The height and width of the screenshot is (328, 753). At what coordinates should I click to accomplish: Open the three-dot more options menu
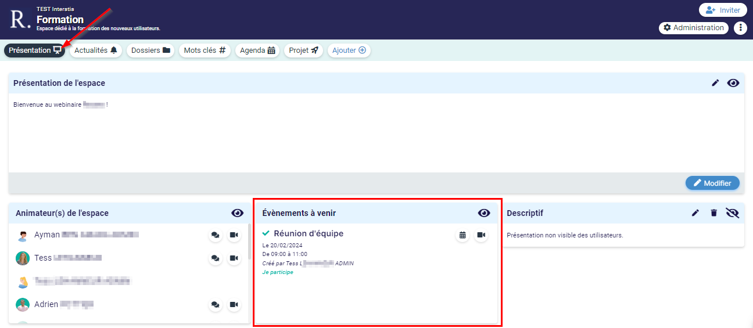click(740, 28)
